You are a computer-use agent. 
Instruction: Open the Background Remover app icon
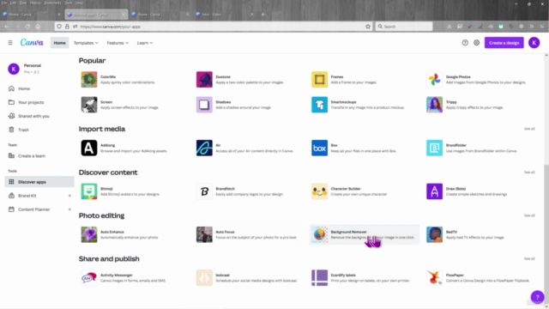click(319, 234)
